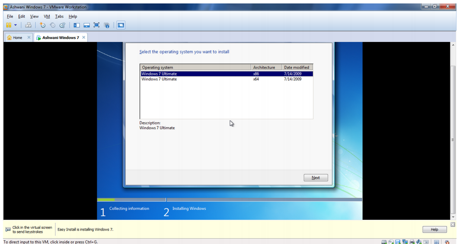Click the Send Ctrl+Alt+Del toolbar icon
The height and width of the screenshot is (244, 467).
pyautogui.click(x=28, y=25)
